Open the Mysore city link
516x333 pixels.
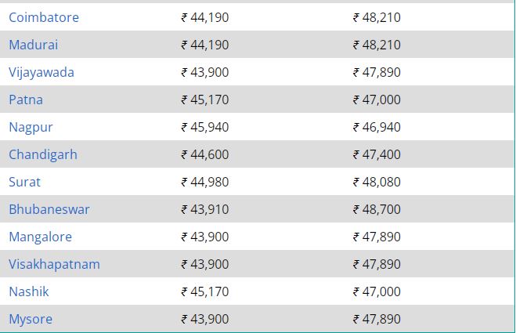31,320
